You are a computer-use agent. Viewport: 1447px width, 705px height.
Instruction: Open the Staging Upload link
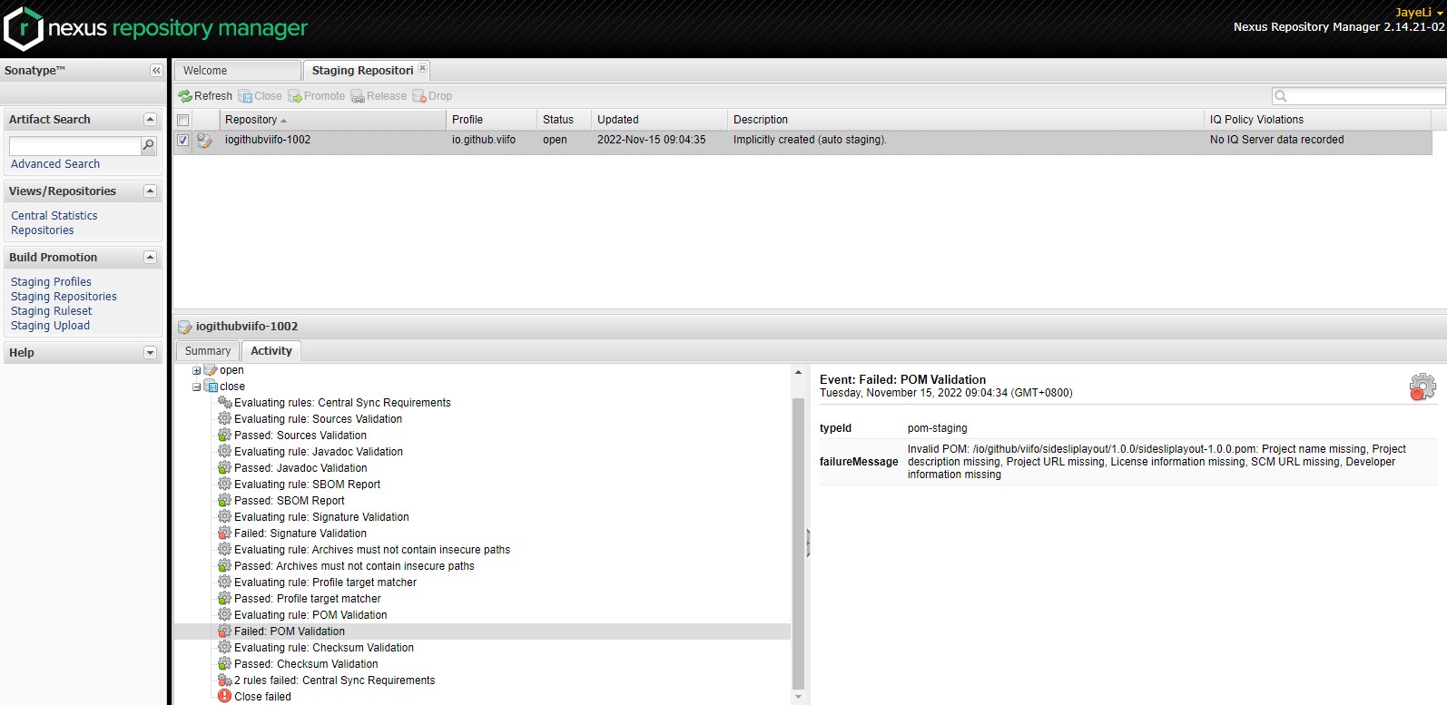coord(50,326)
